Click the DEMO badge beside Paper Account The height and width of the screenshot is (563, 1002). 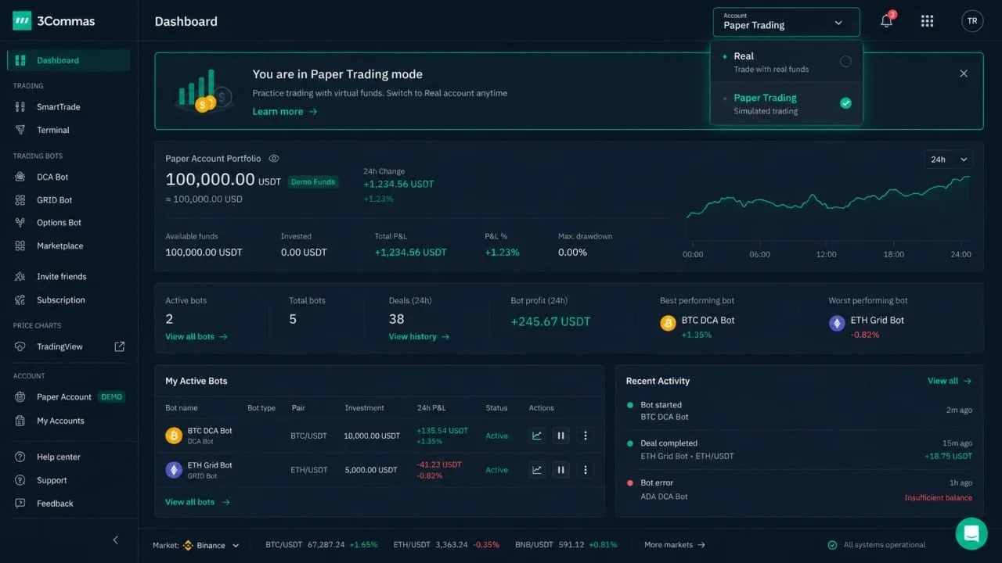click(112, 397)
